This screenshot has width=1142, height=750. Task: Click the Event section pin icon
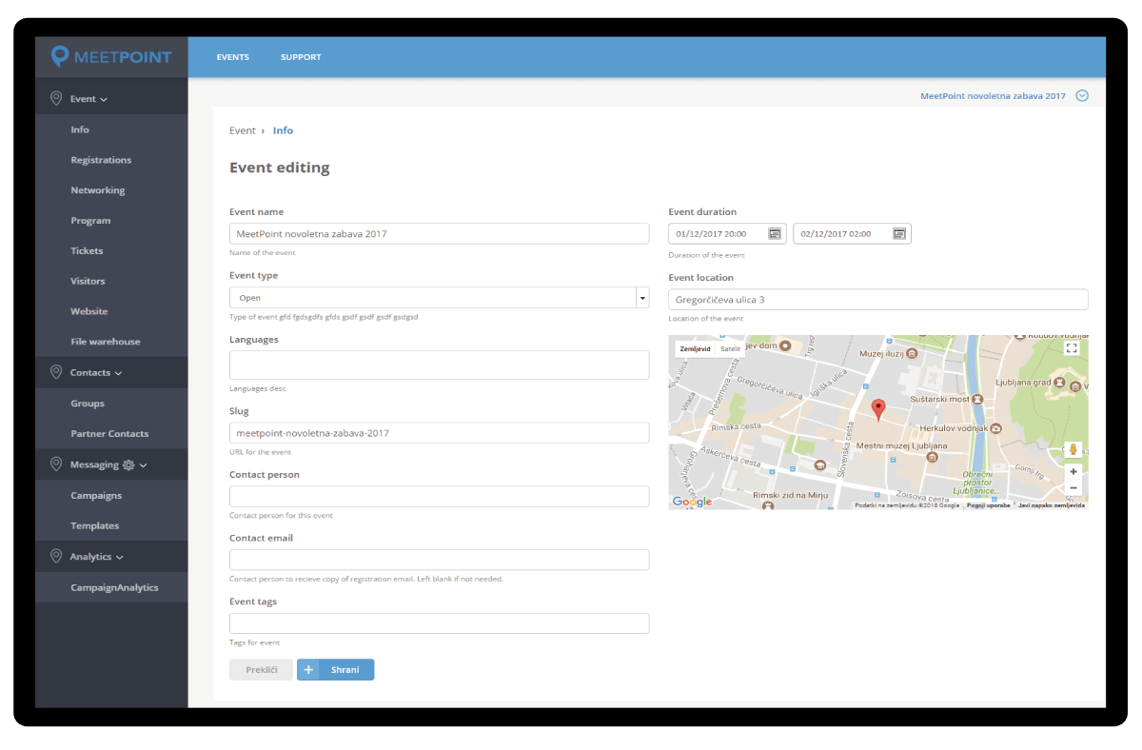point(56,98)
